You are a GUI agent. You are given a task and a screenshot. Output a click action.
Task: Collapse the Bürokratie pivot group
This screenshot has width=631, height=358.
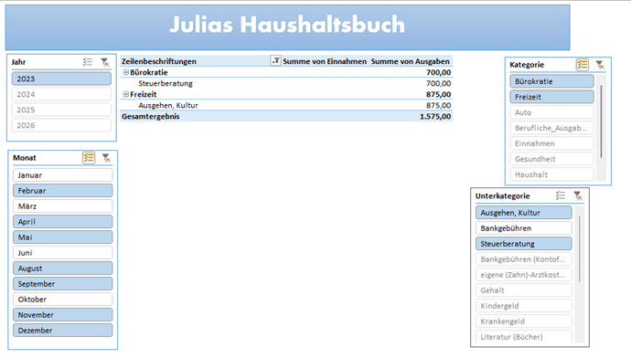[x=125, y=72]
